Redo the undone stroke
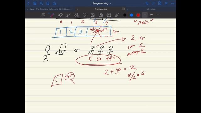The height and width of the screenshot is (113, 201). (153, 3)
